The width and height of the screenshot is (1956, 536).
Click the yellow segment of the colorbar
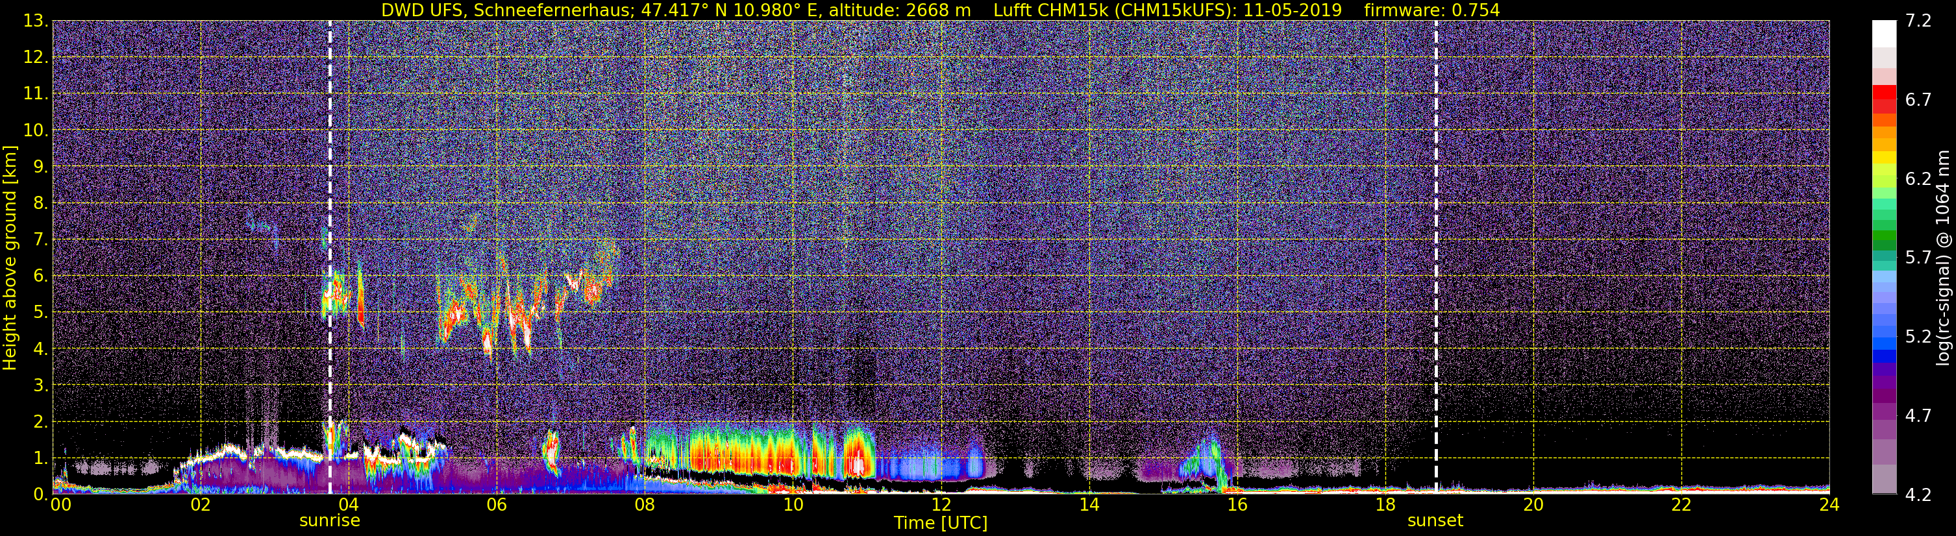pos(1885,158)
